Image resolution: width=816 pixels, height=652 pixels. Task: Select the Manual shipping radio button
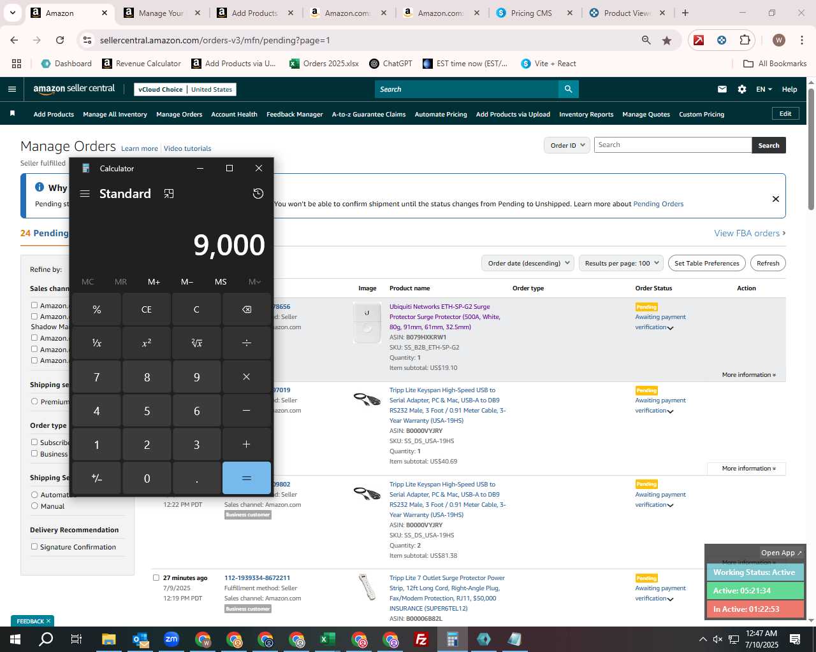(x=34, y=506)
